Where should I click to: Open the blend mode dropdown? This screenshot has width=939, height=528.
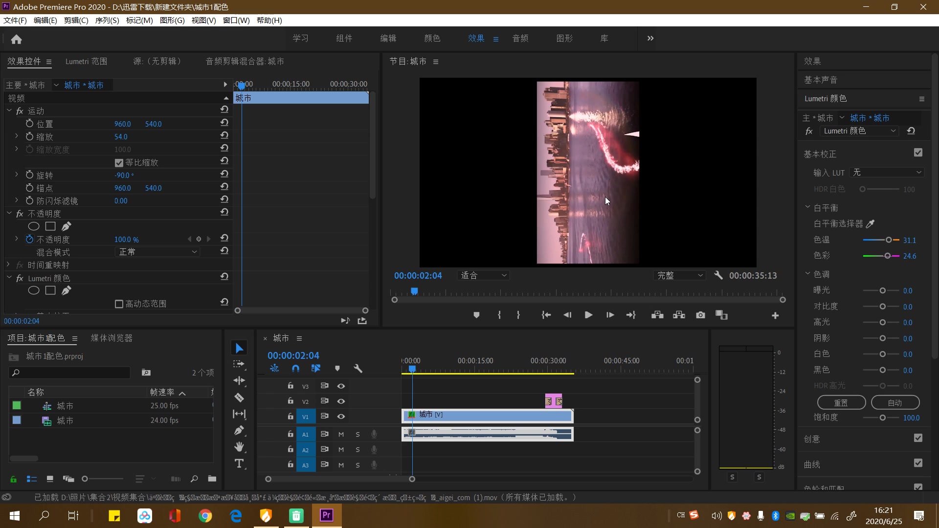click(x=157, y=252)
